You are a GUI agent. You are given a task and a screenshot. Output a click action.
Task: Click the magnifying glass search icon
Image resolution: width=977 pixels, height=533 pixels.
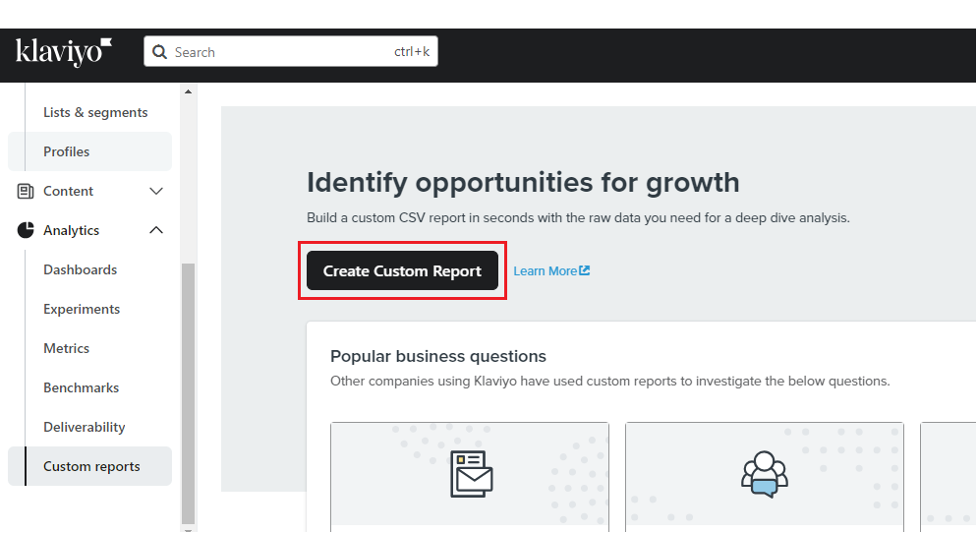click(159, 52)
